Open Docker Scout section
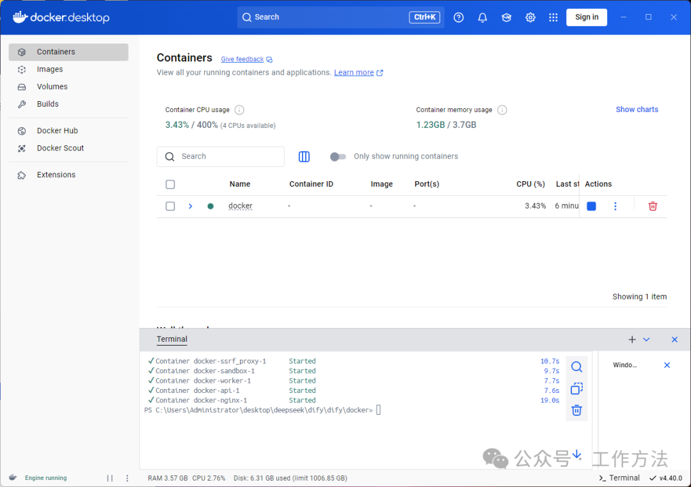Image resolution: width=691 pixels, height=487 pixels. 68,148
